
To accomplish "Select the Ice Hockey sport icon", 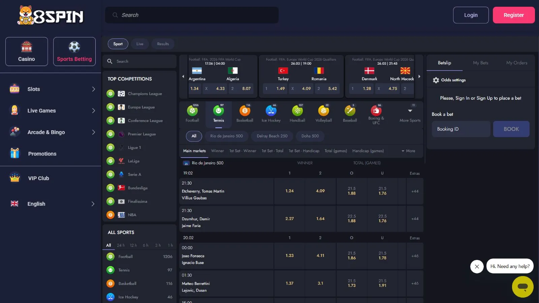I will click(271, 111).
